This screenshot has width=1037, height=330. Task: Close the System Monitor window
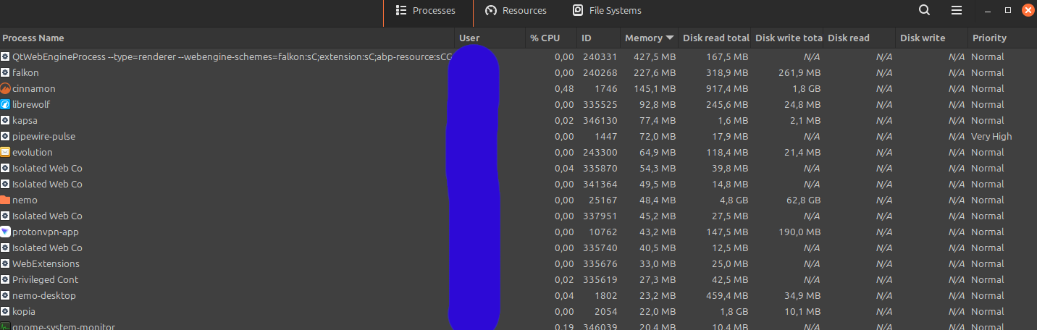point(1028,10)
